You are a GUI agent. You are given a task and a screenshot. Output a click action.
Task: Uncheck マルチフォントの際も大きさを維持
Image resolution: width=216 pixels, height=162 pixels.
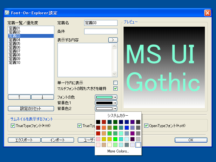pyautogui.click(x=115, y=88)
